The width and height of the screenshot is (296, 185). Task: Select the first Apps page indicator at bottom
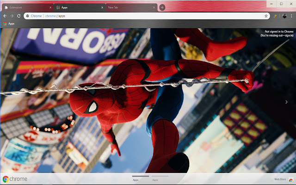coord(140,178)
